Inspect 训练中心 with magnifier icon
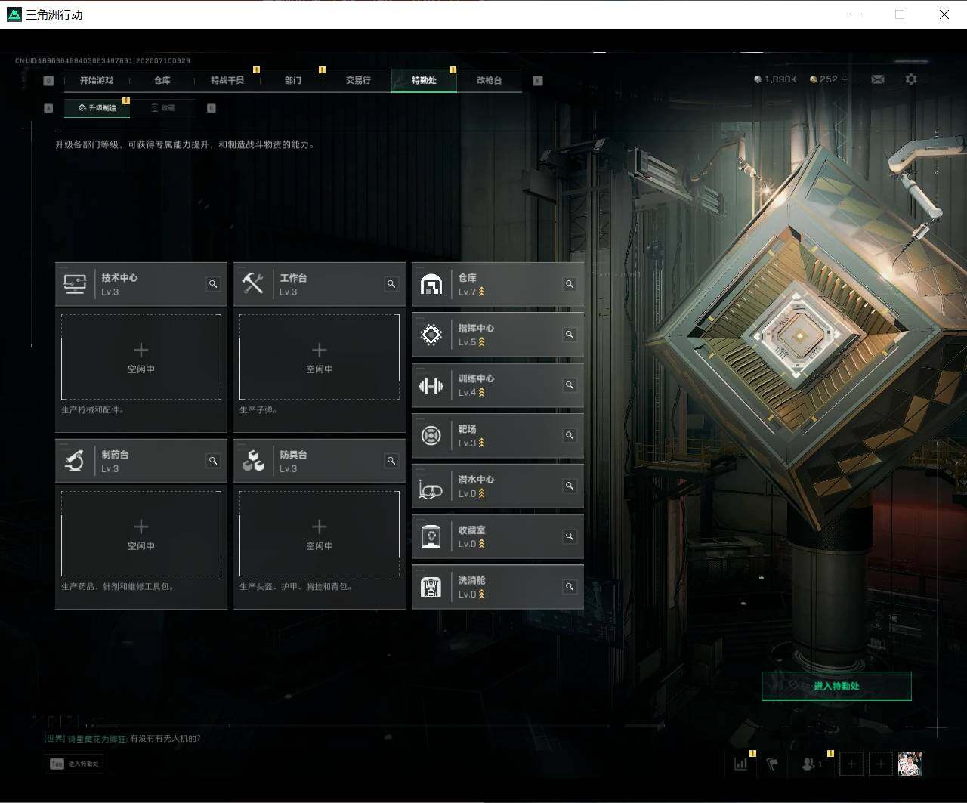The height and width of the screenshot is (803, 967). point(570,385)
